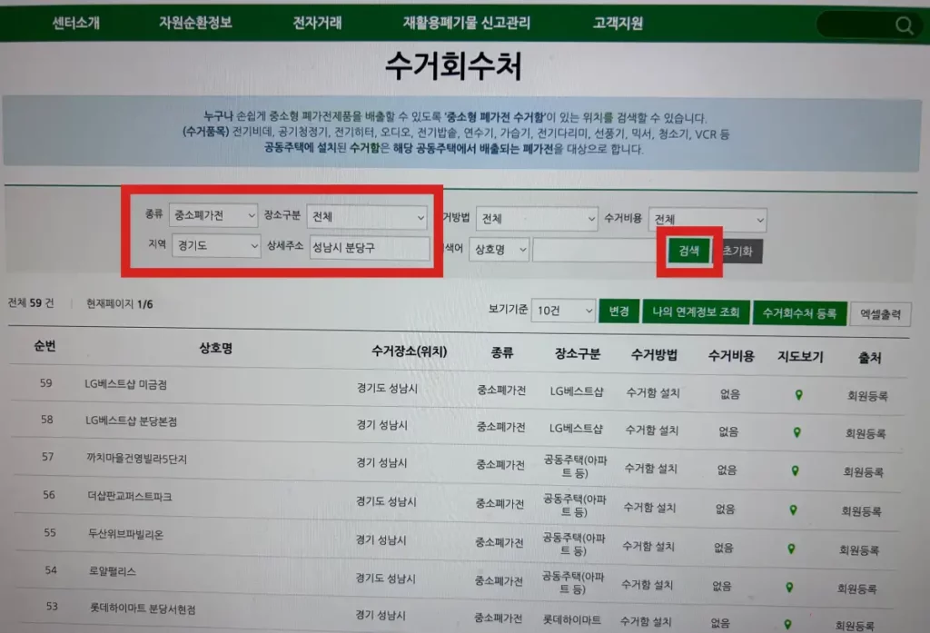Viewport: 930px width, 633px height.
Task: Open the 보기기준 10건 dropdown
Action: (563, 311)
